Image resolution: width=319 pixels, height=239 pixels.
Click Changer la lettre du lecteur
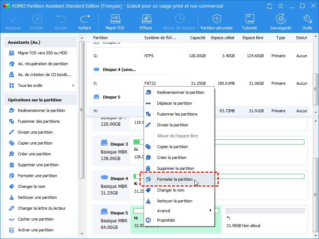pyautogui.click(x=41, y=208)
